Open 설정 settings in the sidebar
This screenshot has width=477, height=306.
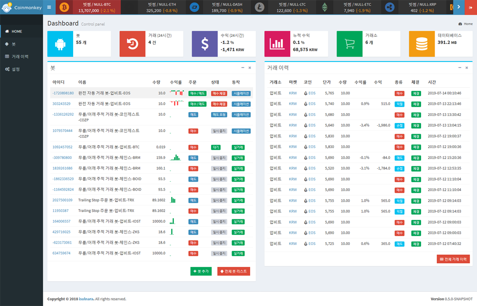(21, 69)
